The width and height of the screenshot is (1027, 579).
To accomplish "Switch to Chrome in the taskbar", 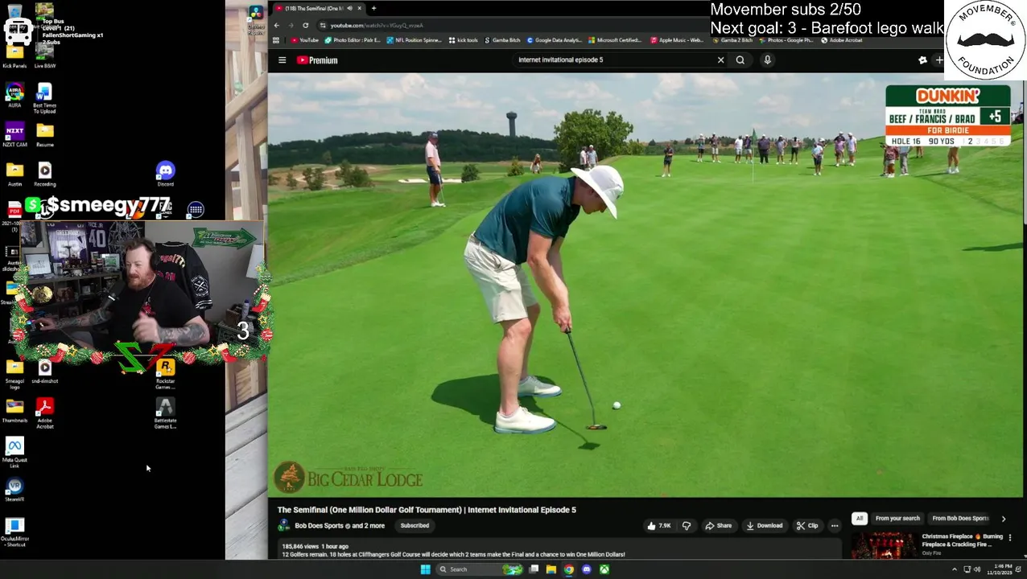I will click(568, 569).
